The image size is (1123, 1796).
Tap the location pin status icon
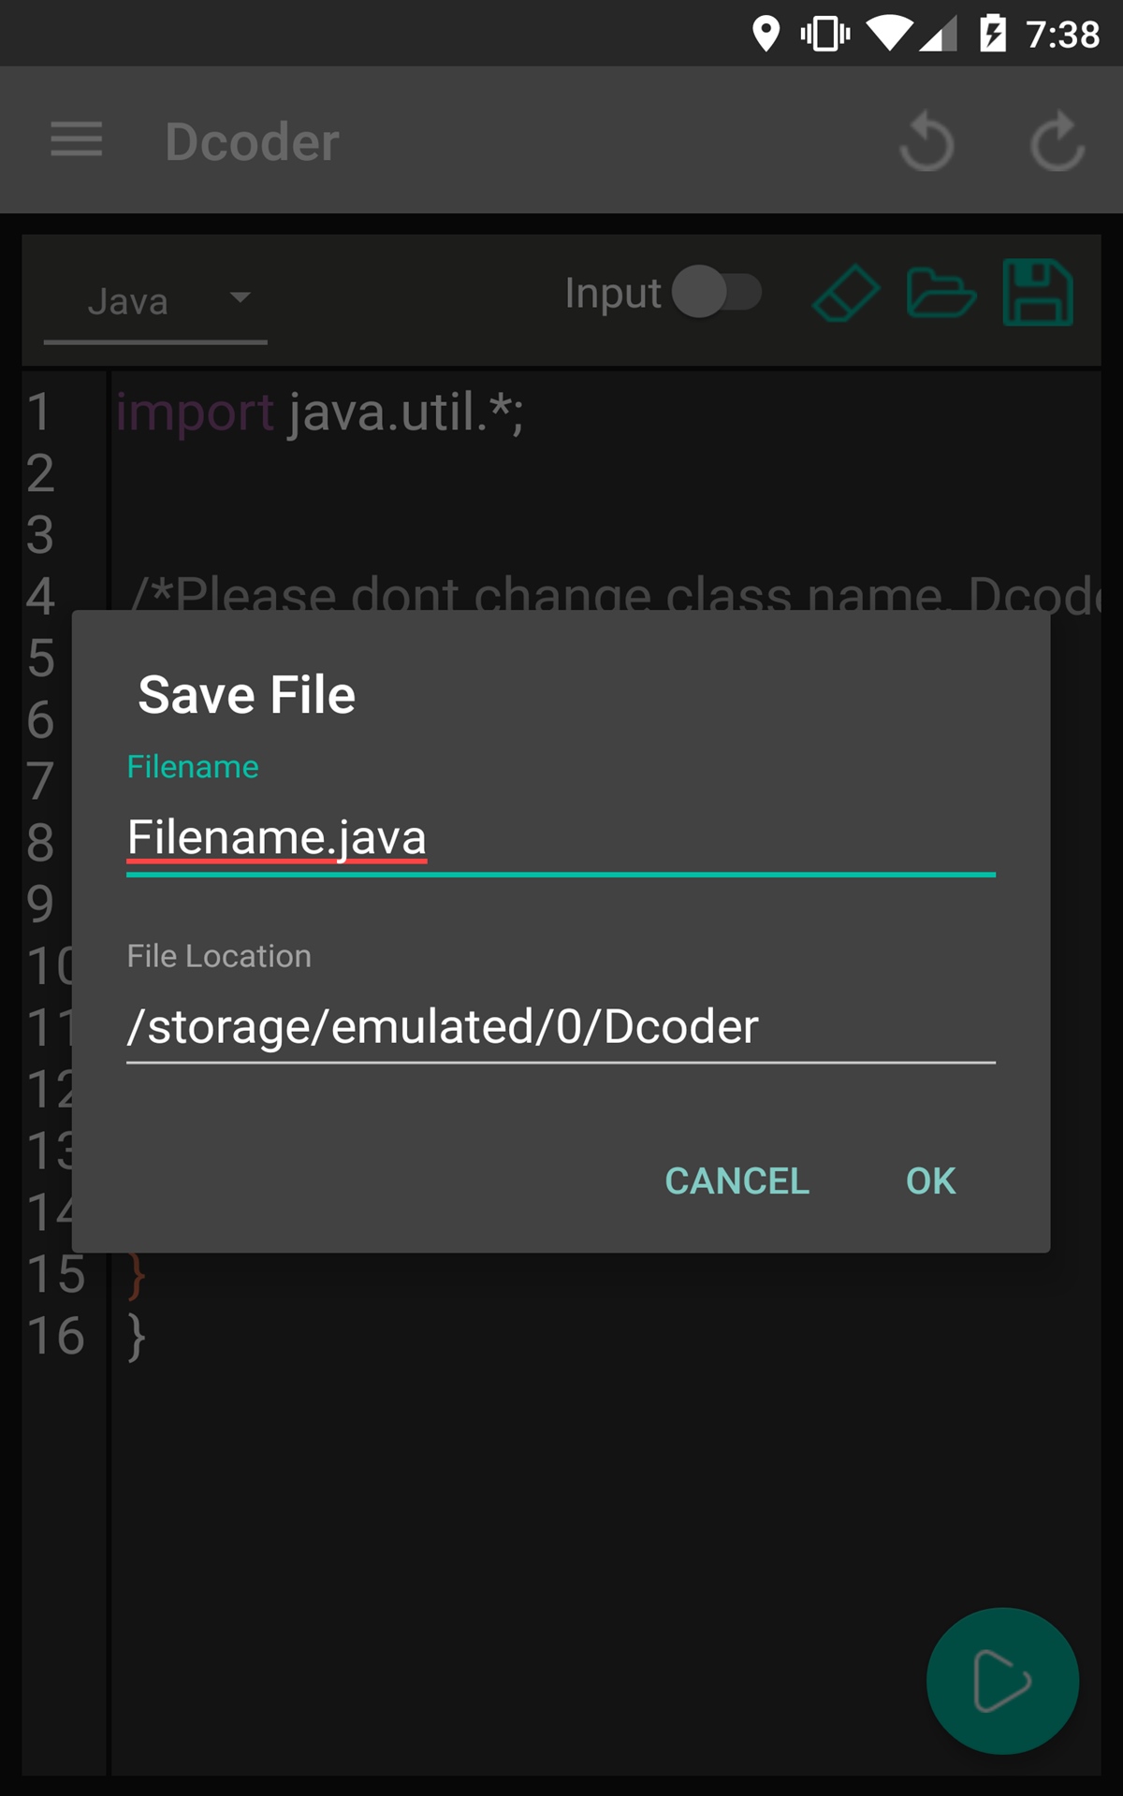[x=766, y=35]
